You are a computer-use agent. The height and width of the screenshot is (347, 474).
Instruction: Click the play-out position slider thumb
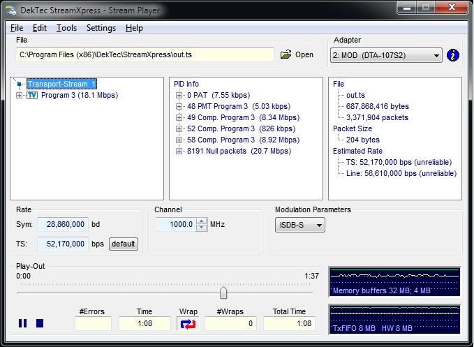[x=223, y=293]
